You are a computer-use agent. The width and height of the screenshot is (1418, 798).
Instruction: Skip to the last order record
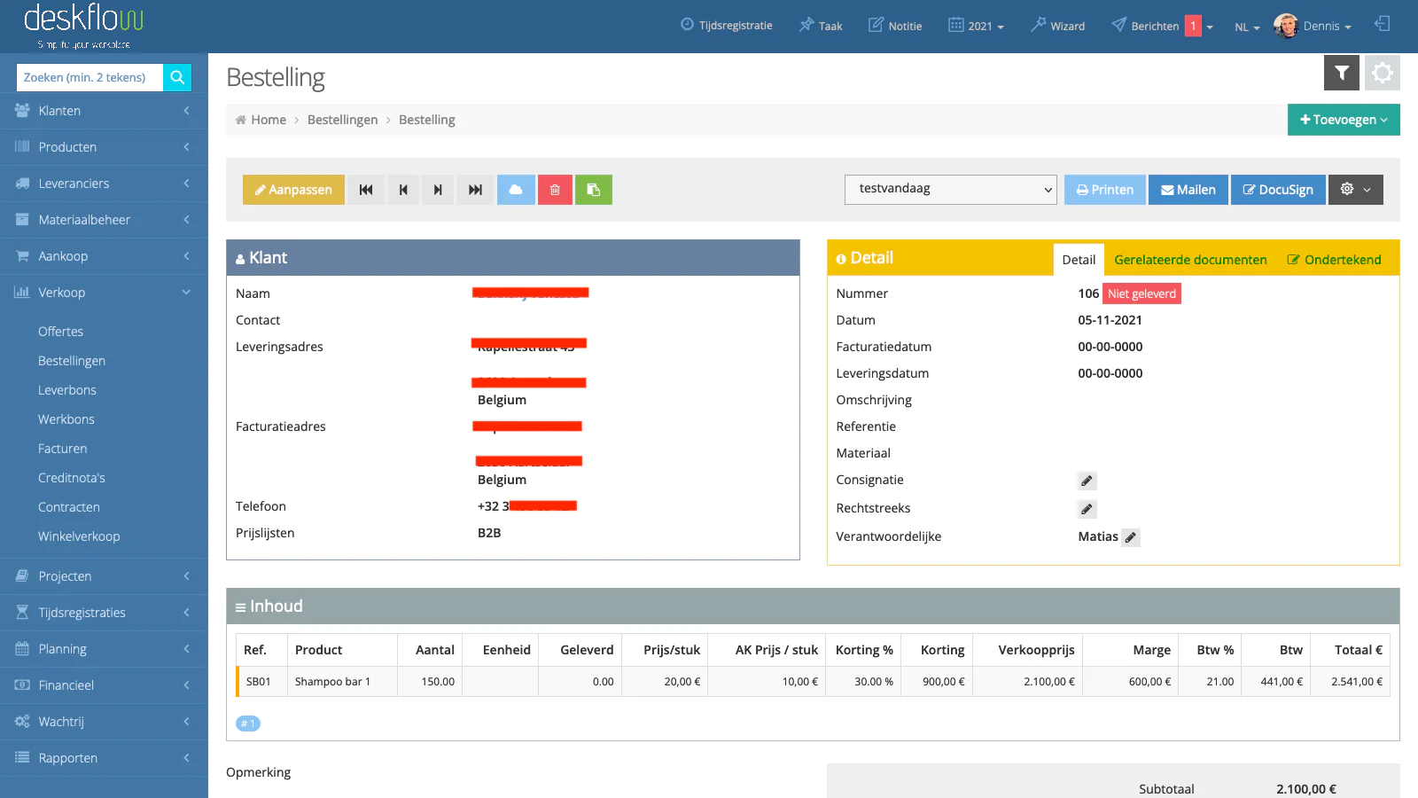[x=476, y=190]
